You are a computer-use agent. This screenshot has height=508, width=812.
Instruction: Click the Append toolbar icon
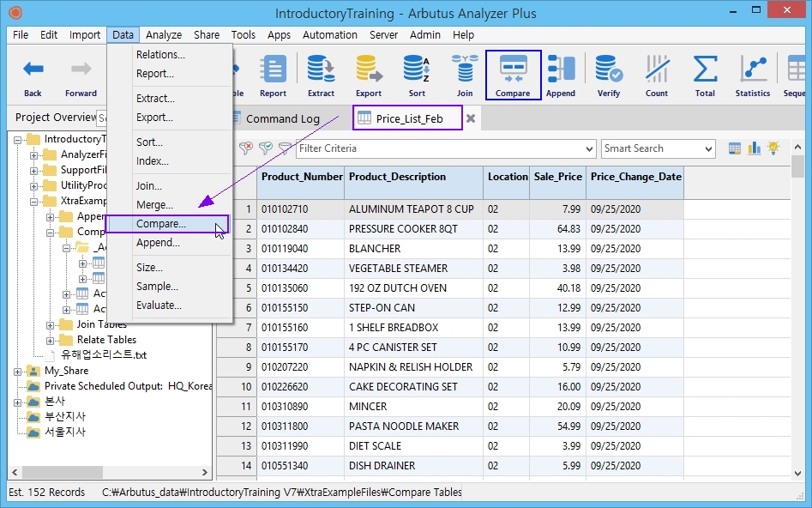click(x=561, y=69)
